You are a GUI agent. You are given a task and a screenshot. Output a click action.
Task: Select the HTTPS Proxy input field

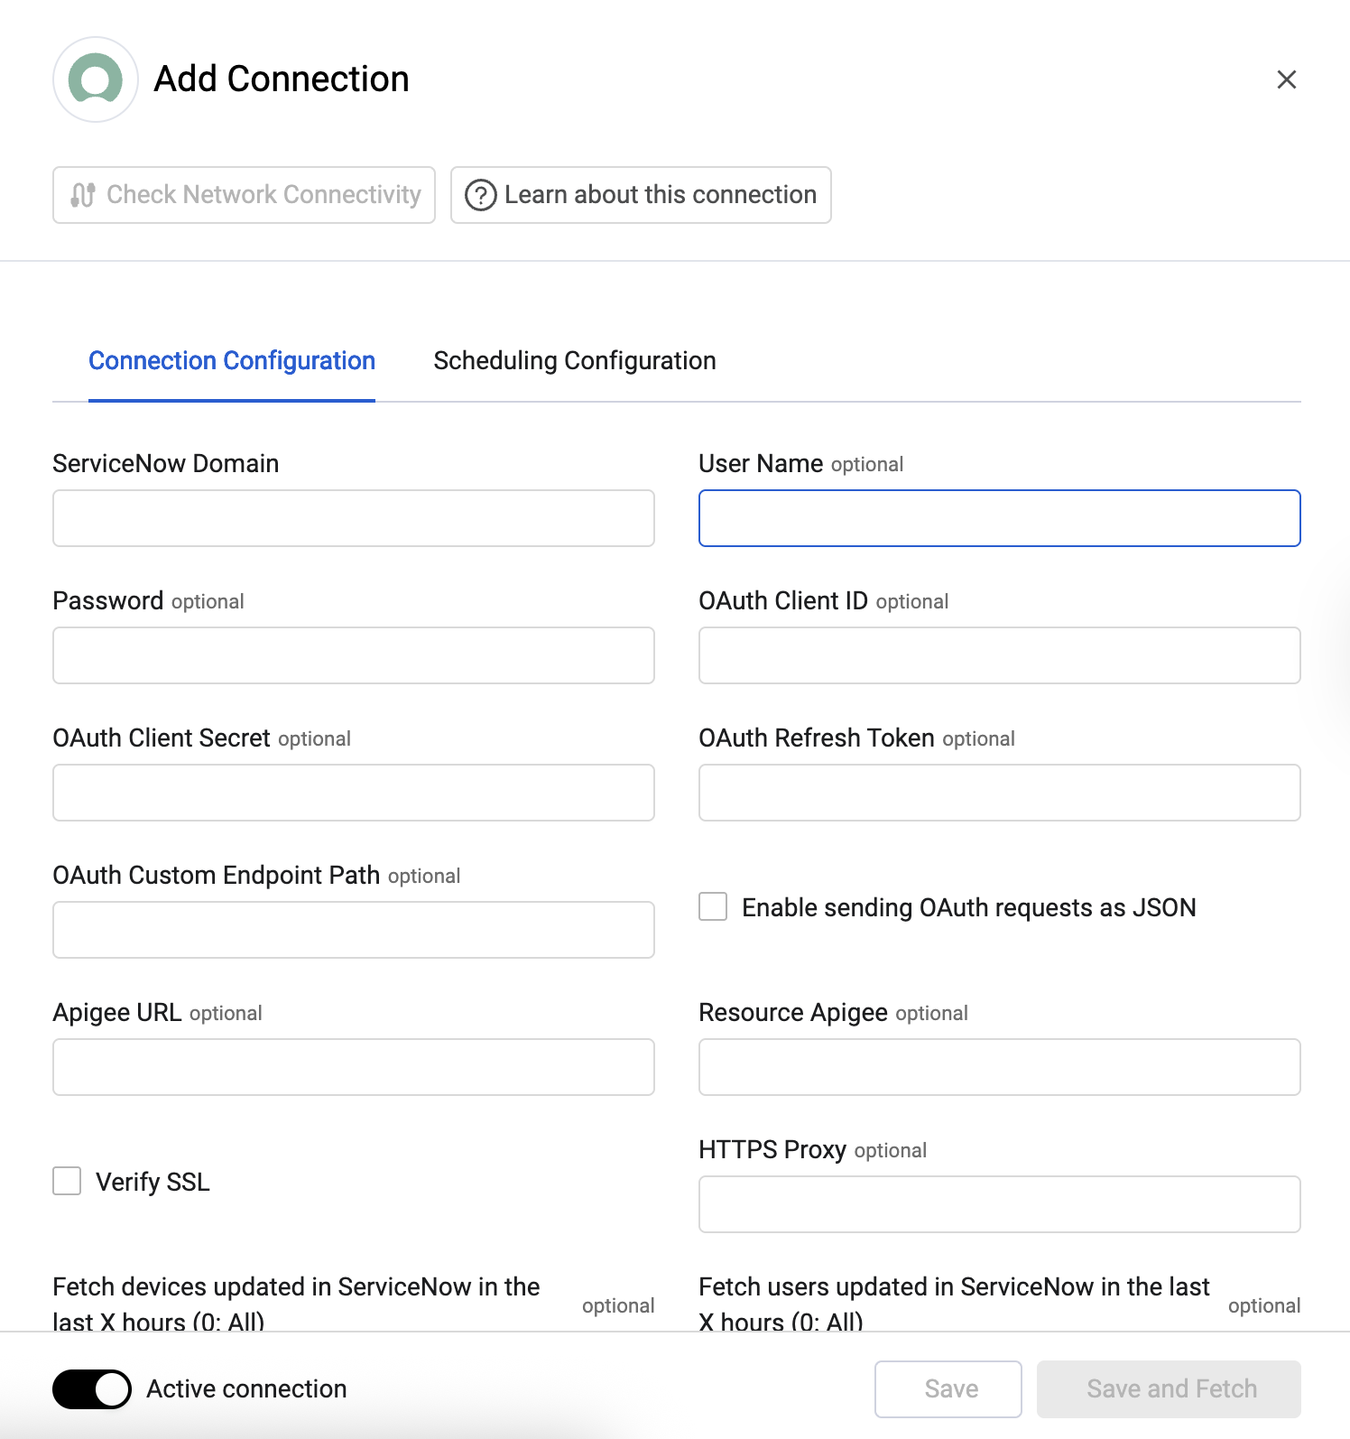[1000, 1204]
